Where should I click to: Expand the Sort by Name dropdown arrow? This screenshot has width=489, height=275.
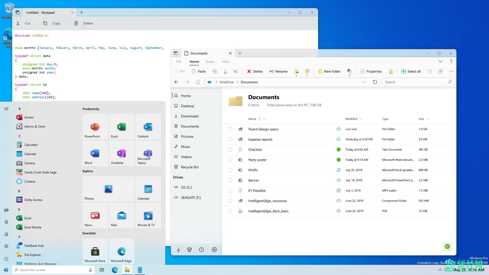click(264, 118)
